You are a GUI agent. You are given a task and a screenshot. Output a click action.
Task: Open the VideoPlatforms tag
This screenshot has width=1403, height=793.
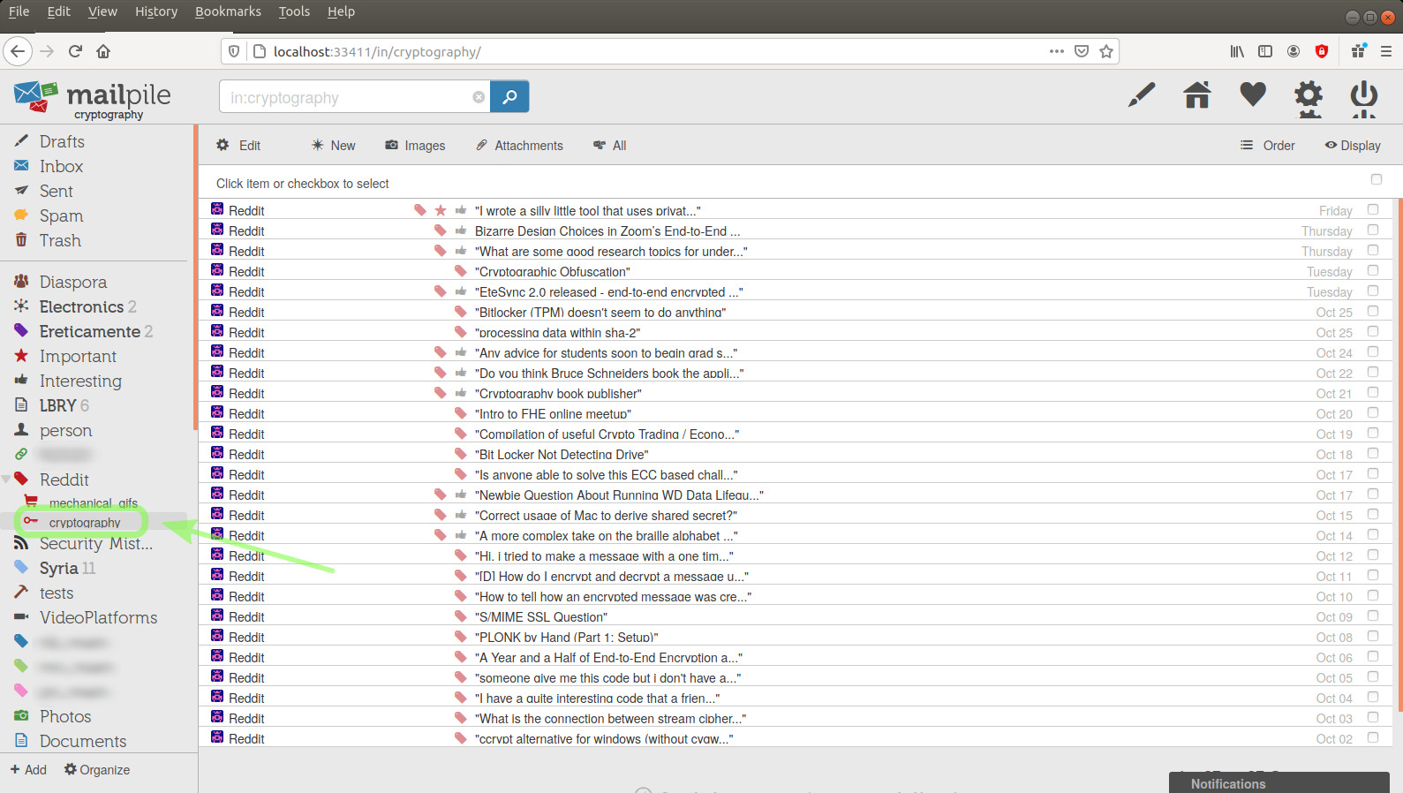point(98,617)
